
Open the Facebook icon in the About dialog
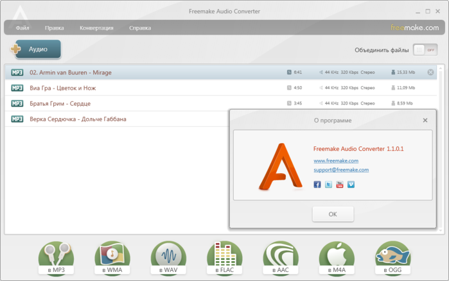(317, 184)
